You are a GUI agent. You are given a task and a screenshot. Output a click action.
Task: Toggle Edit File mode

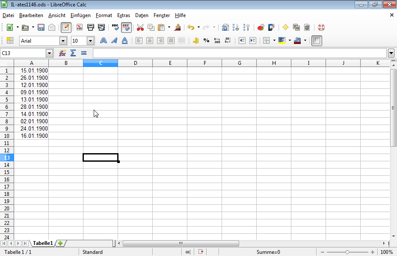click(66, 27)
